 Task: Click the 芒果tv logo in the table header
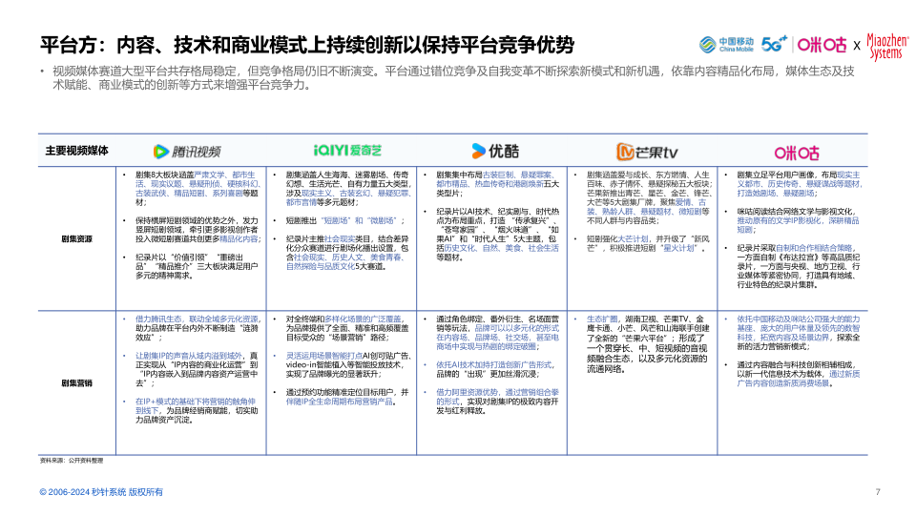[647, 152]
